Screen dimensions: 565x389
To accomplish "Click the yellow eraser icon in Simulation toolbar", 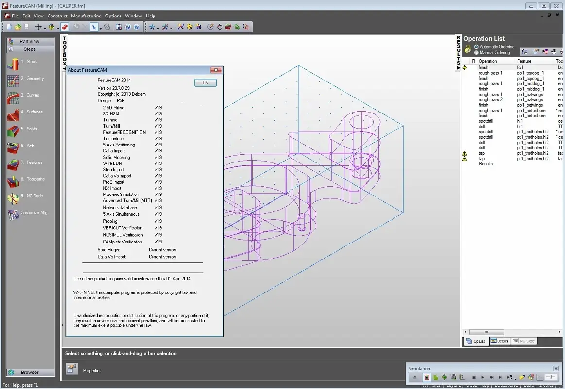I will (522, 377).
